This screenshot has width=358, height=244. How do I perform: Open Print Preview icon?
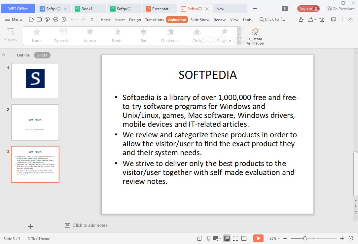[x=64, y=19]
